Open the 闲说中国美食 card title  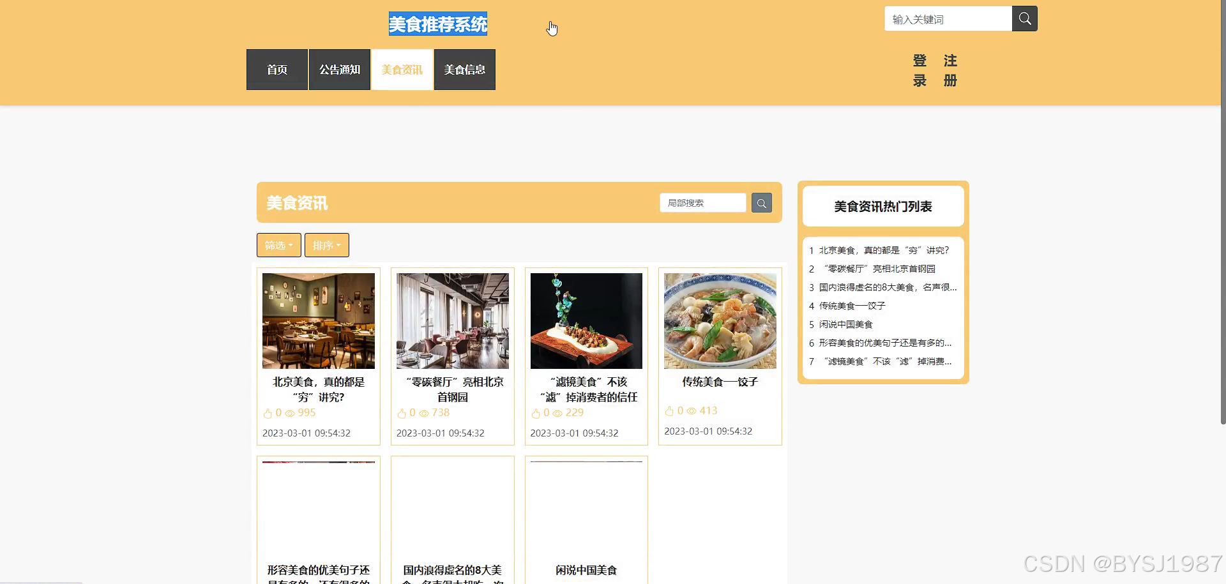(586, 570)
